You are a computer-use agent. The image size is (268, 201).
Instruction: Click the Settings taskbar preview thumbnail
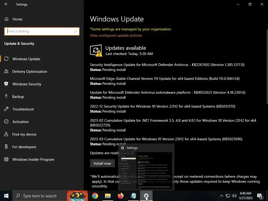(146, 170)
